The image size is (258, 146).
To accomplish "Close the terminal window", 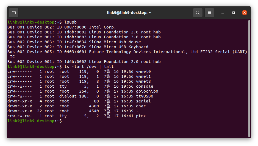I will click(245, 13).
